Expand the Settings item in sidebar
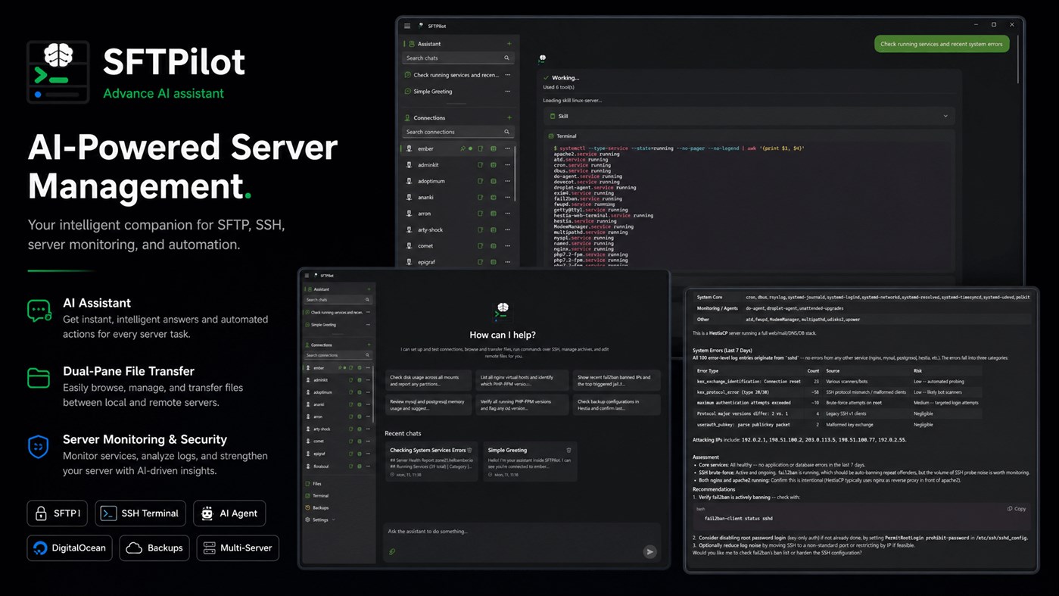Image resolution: width=1059 pixels, height=596 pixels. coord(321,520)
